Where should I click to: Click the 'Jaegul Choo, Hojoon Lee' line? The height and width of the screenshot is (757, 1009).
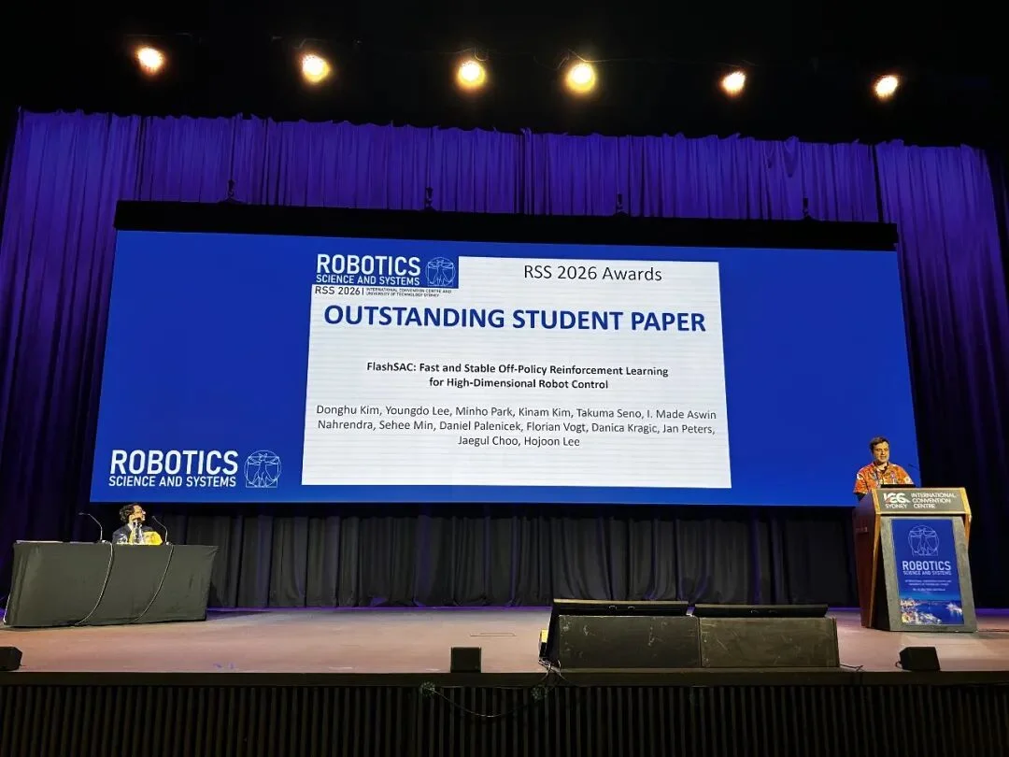tap(519, 441)
